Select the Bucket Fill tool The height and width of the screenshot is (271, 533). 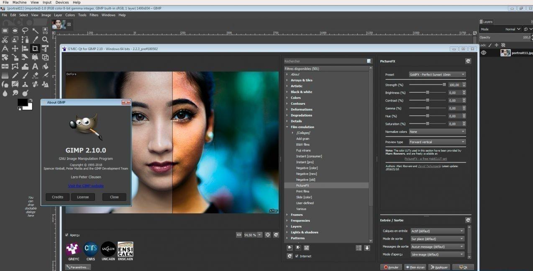pos(45,66)
